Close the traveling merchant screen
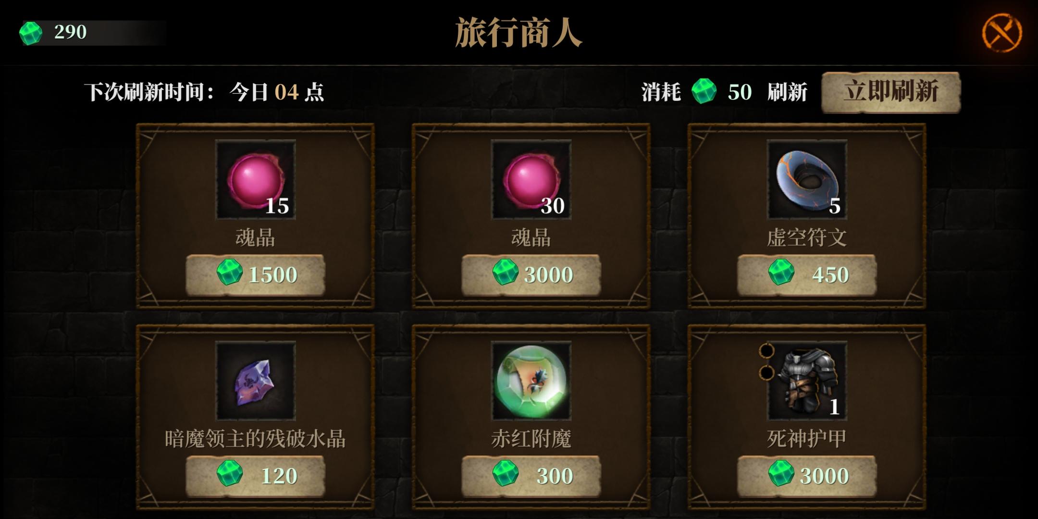The image size is (1038, 519). coord(1001,33)
